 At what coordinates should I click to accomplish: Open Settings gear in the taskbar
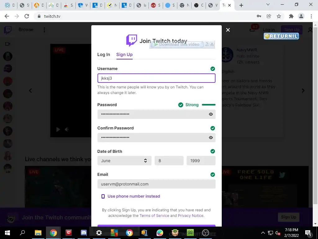(99, 233)
